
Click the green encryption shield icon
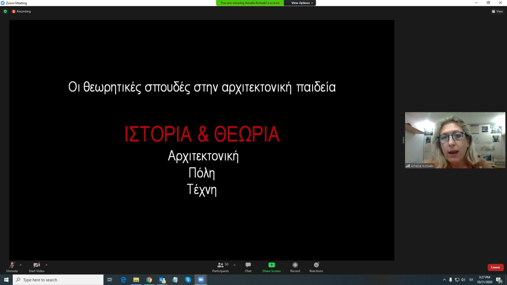5,12
